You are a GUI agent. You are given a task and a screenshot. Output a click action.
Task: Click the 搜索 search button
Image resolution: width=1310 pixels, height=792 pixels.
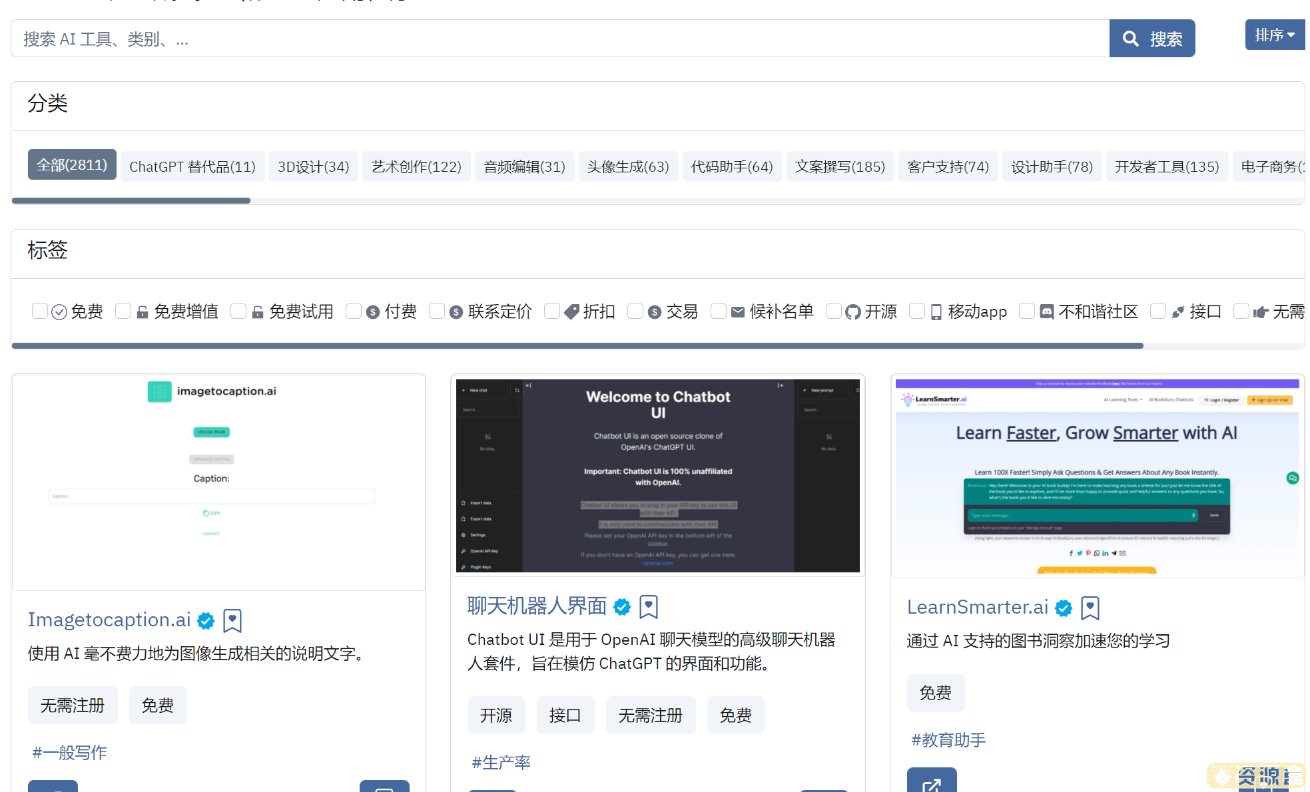1151,39
